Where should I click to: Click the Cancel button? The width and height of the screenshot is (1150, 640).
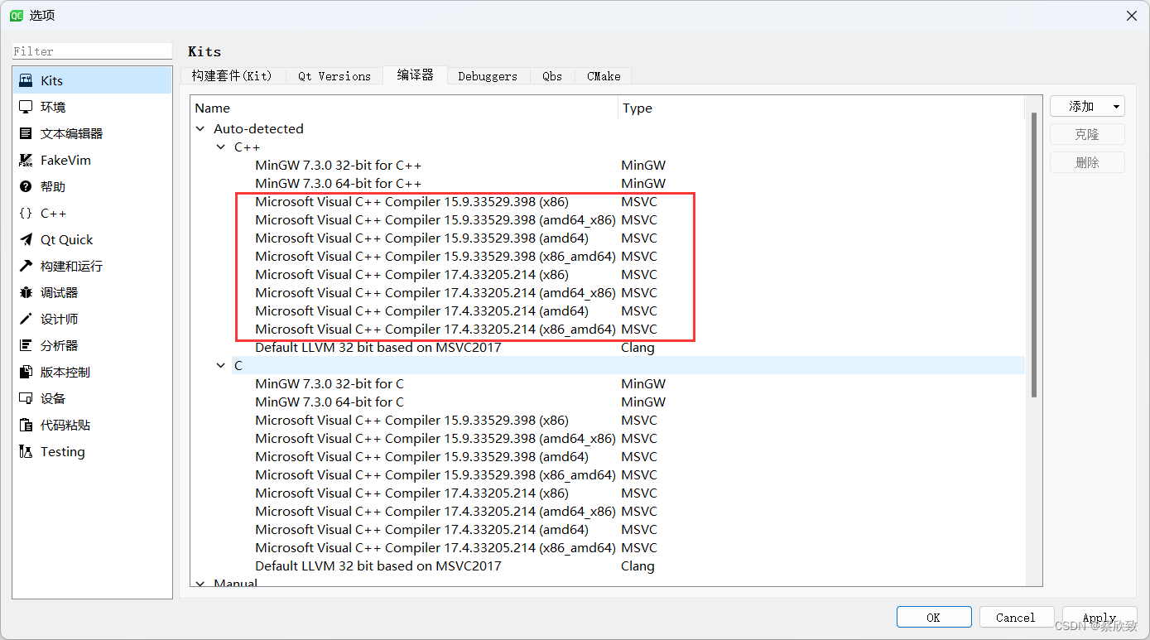(1016, 617)
